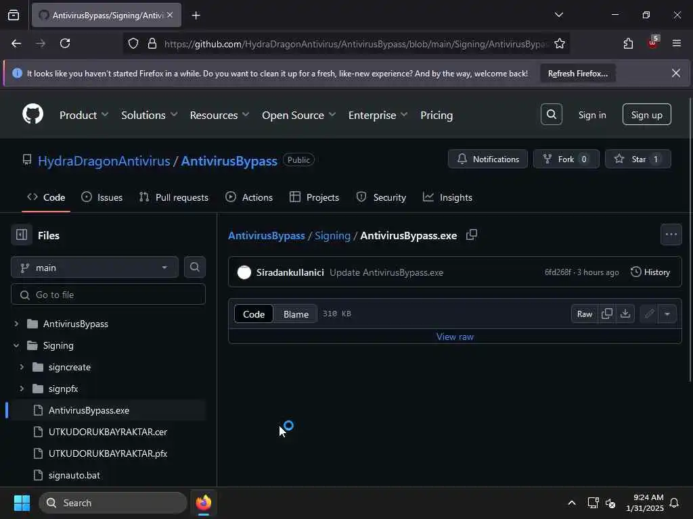Open UTKUDORUKBAYRAKTAR.pfx file
693x519 pixels.
108,453
